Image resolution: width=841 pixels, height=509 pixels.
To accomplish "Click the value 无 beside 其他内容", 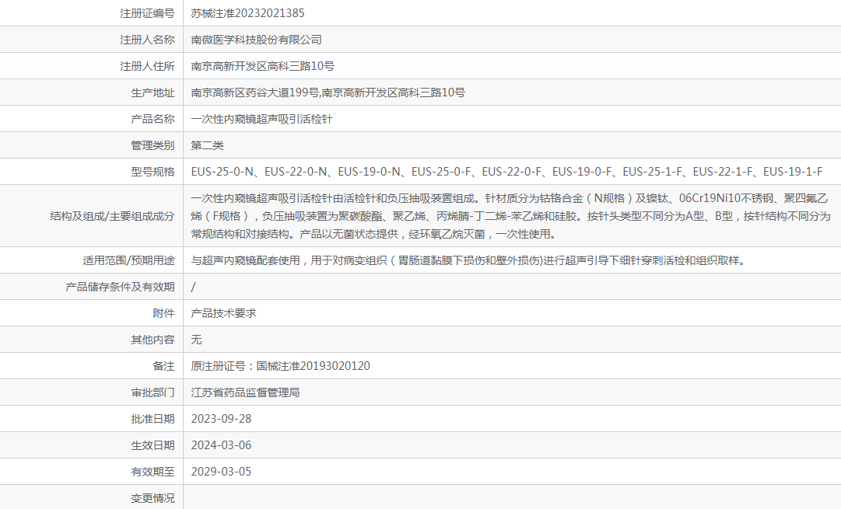I will click(196, 340).
